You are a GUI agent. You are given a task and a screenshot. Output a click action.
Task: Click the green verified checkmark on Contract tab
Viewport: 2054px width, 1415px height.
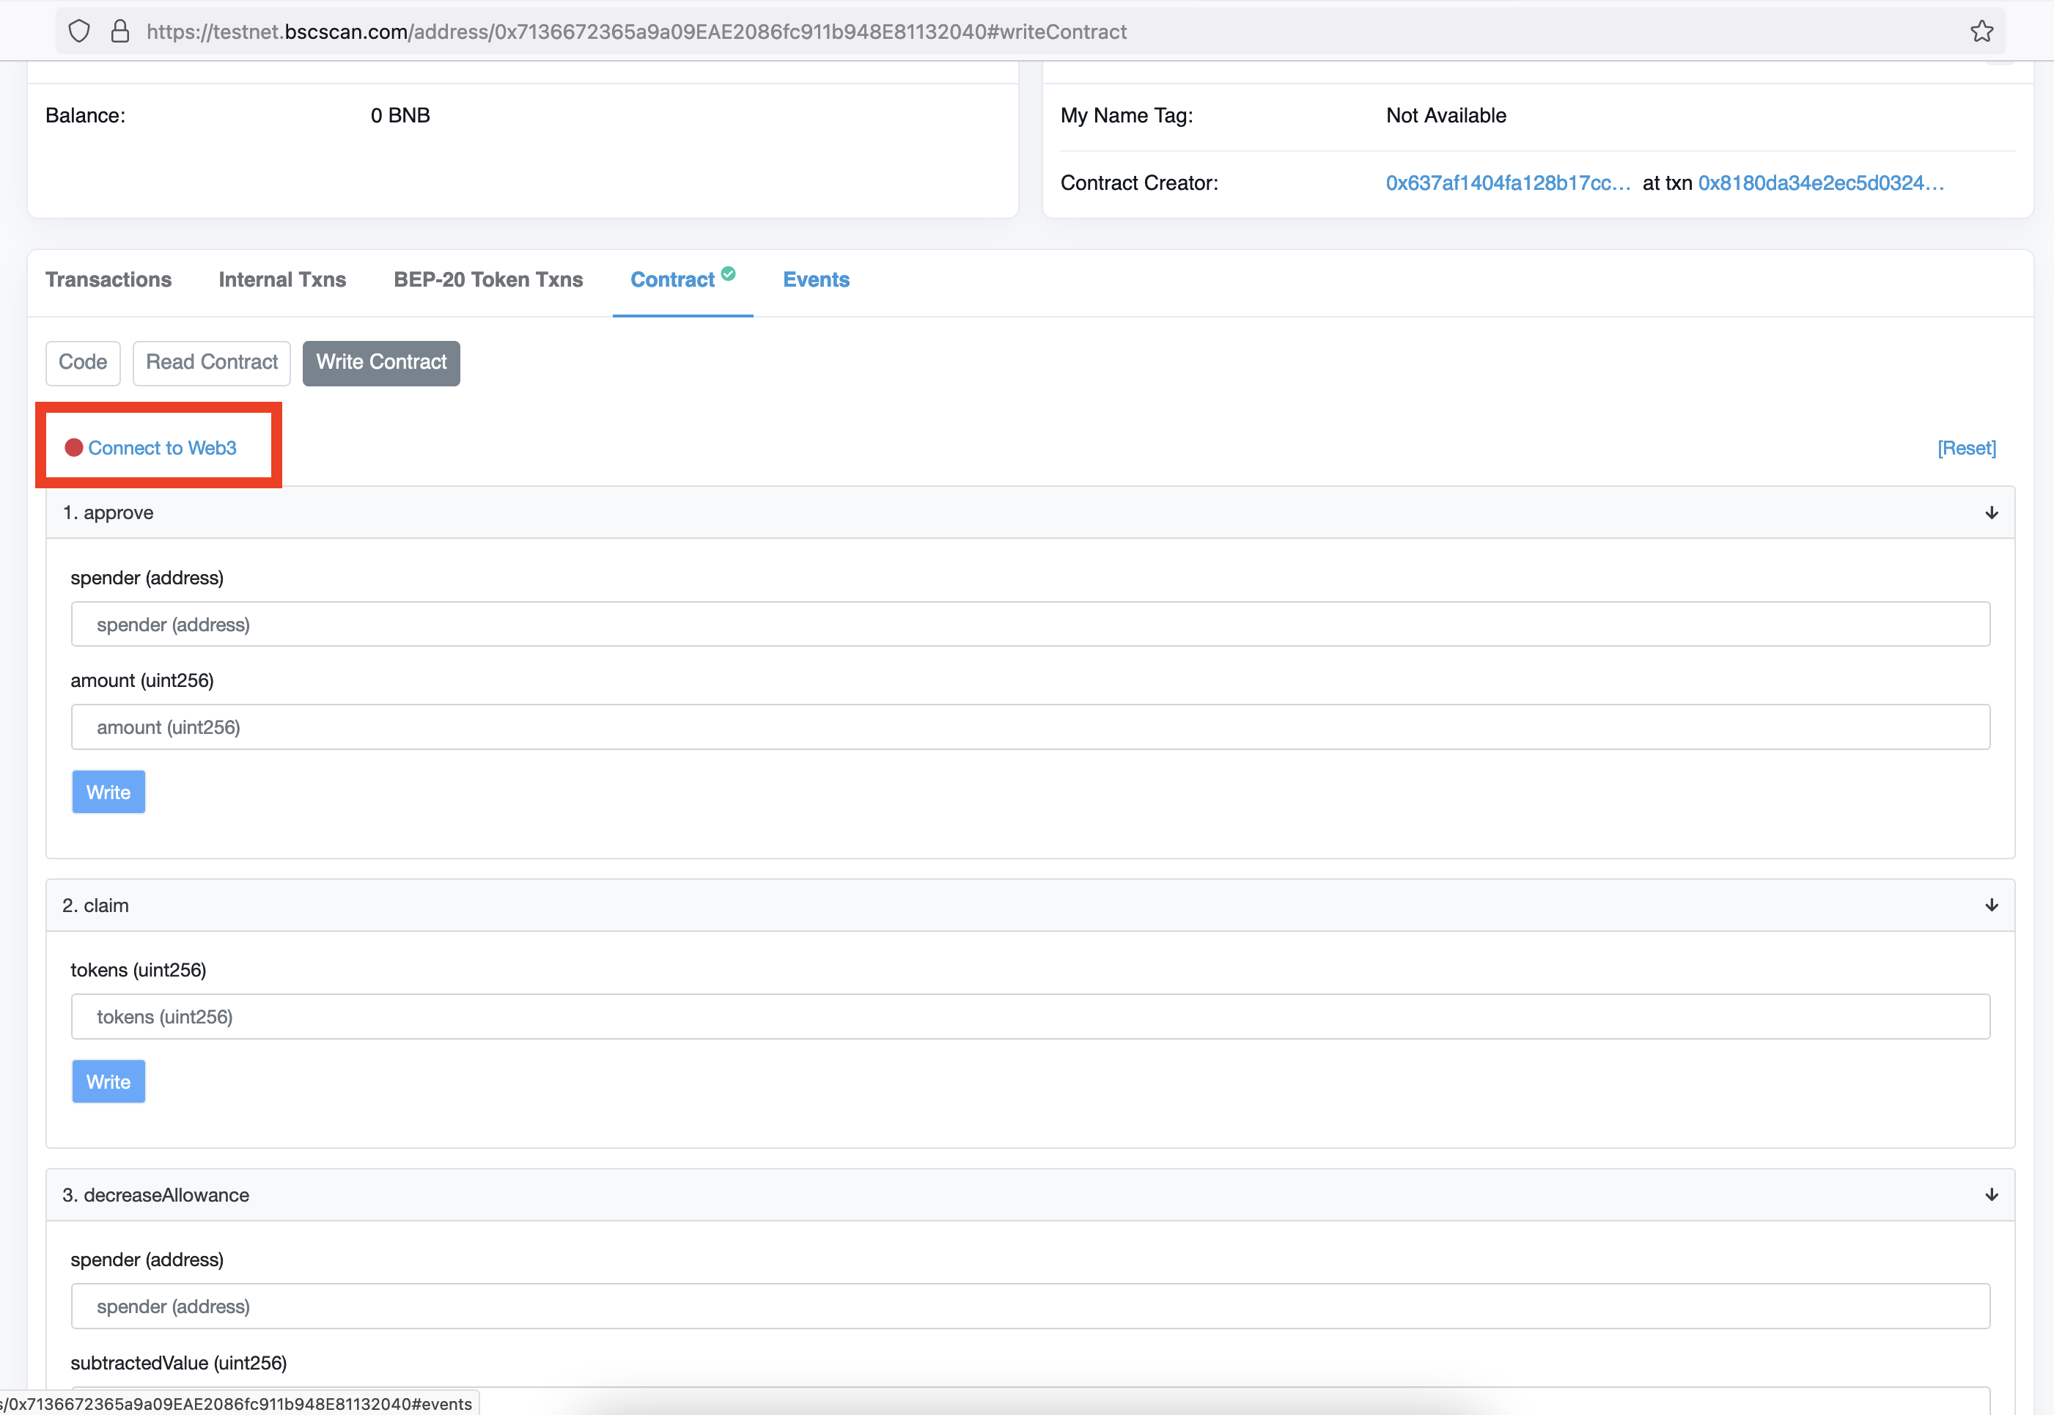coord(728,273)
